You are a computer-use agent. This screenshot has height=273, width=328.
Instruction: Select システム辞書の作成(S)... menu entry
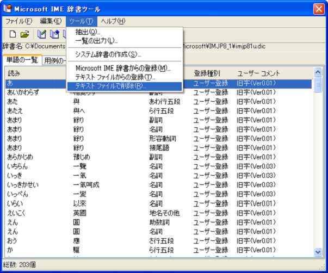pos(108,54)
